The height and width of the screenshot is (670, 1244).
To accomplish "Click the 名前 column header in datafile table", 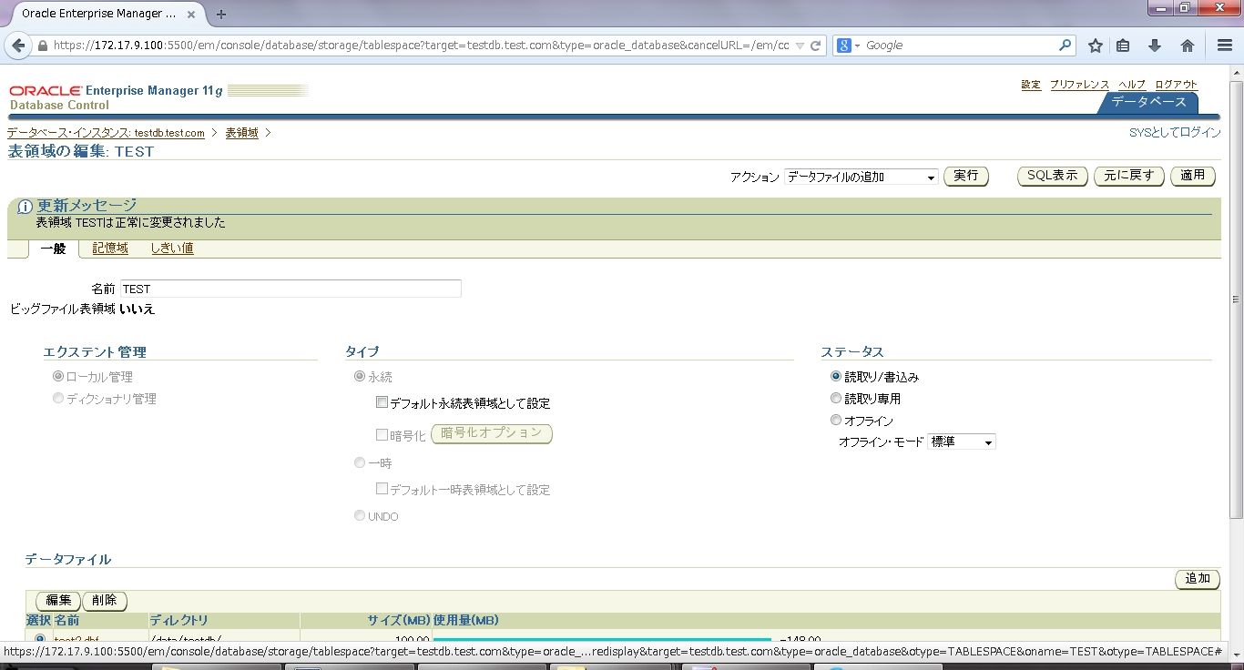I will click(x=66, y=620).
